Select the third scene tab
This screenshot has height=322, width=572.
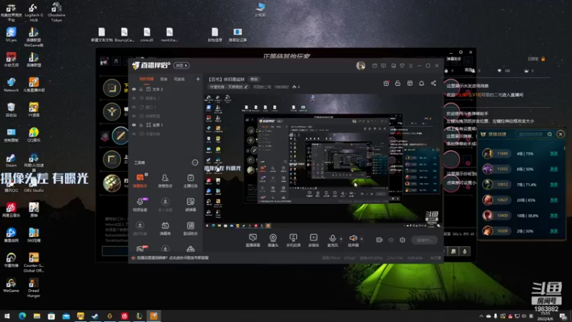[179, 79]
